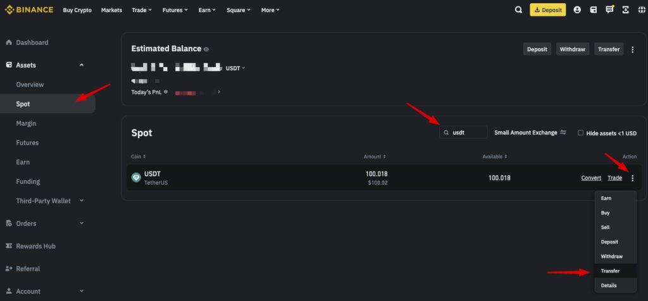Expand the Orders section chevron
Screen dimensions: 648x301
pos(82,223)
